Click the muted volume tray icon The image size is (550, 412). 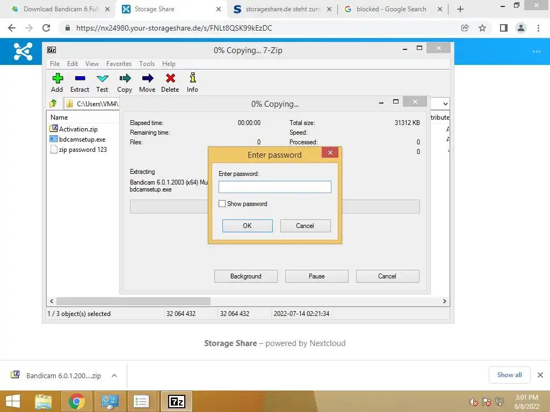pos(474,402)
